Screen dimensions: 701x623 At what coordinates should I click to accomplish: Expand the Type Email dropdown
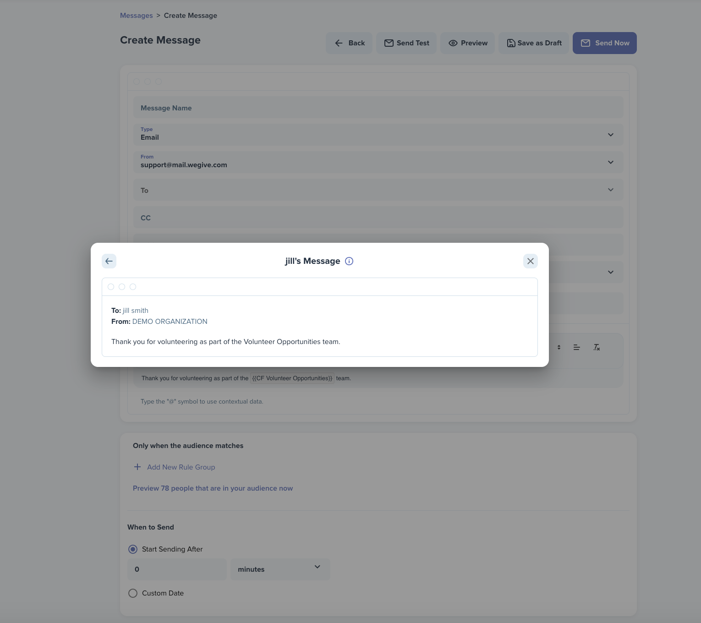(x=378, y=135)
